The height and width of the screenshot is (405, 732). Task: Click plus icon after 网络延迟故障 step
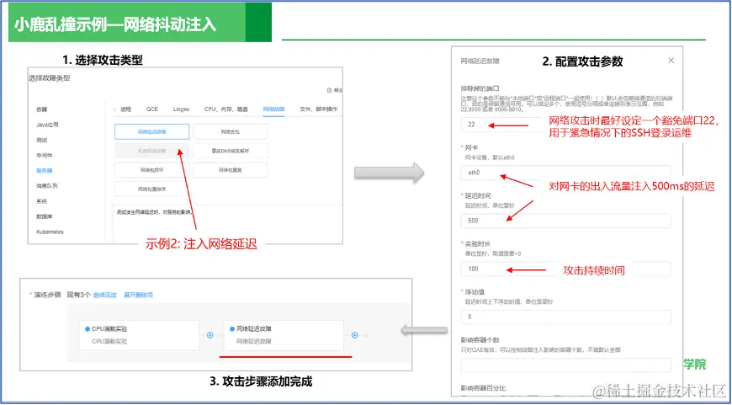355,335
